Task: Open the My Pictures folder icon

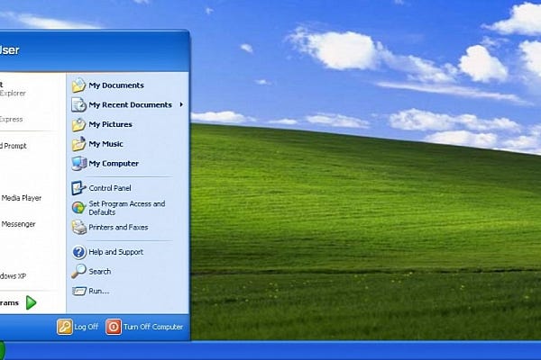Action: [x=78, y=124]
